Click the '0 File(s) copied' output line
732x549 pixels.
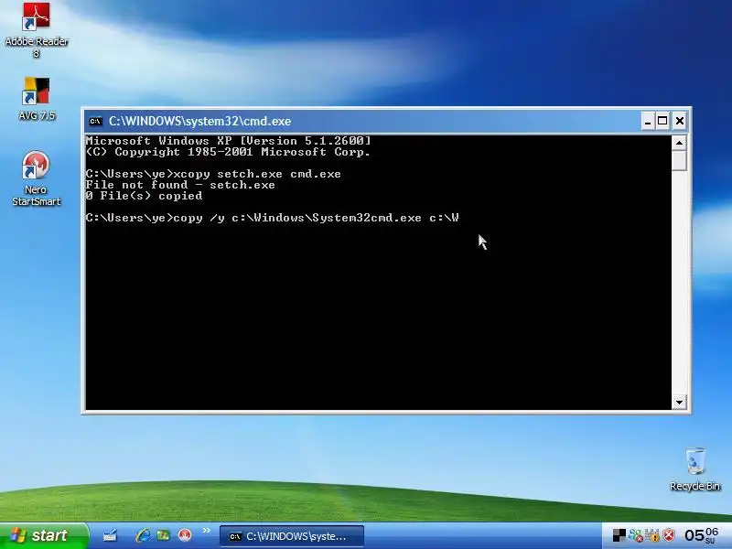pyautogui.click(x=144, y=196)
